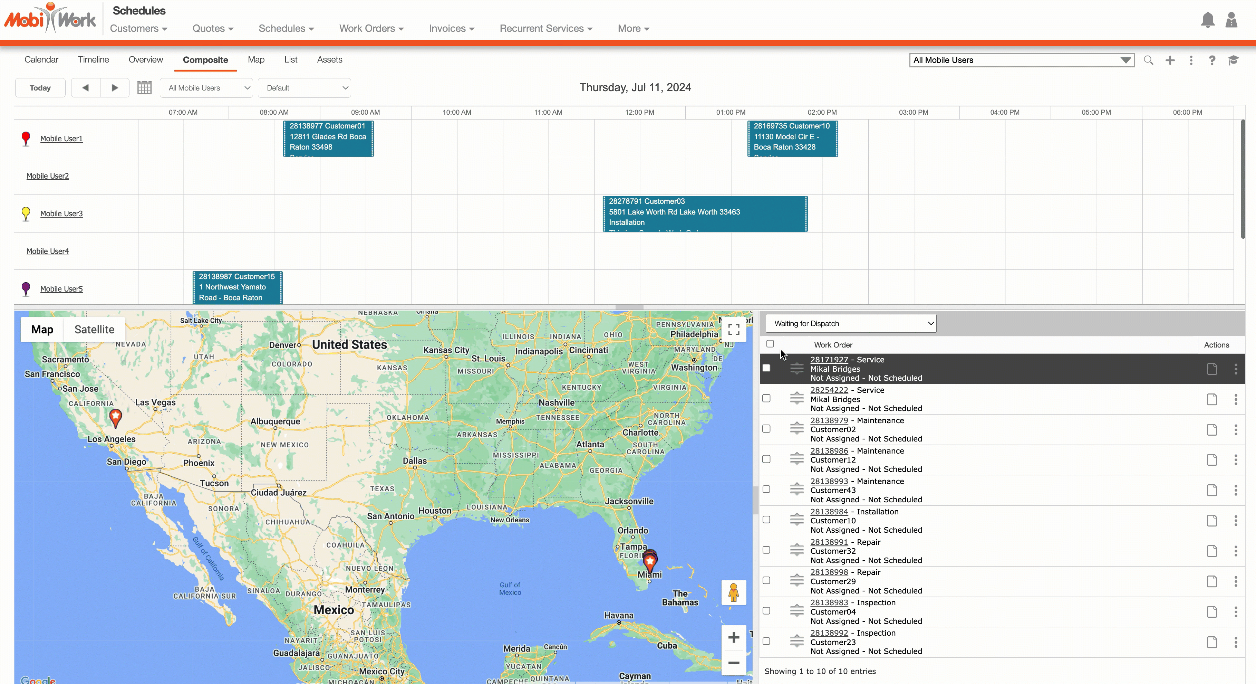Click the plus icon to add a schedule

[x=1170, y=60]
